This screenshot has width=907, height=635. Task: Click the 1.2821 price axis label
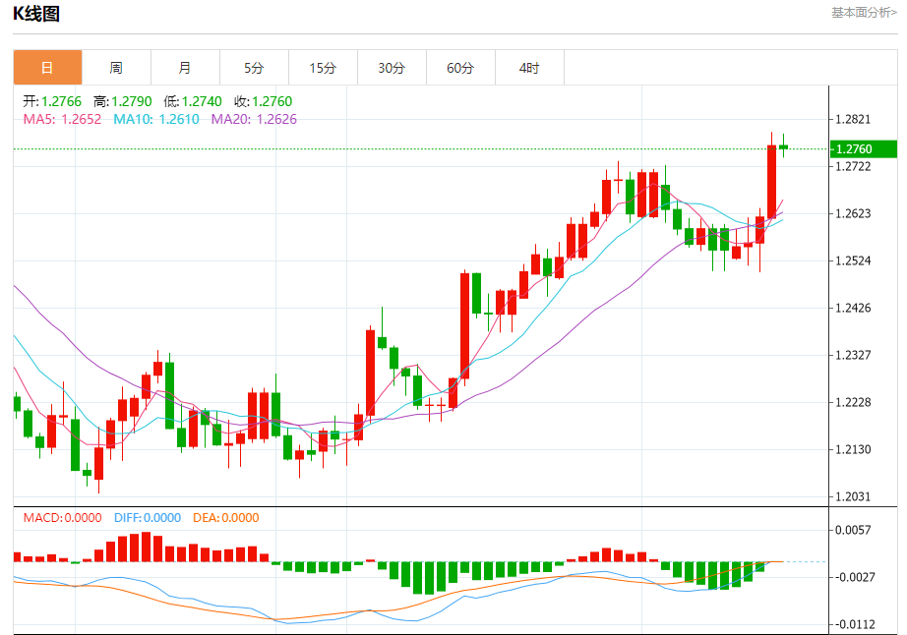coord(853,120)
